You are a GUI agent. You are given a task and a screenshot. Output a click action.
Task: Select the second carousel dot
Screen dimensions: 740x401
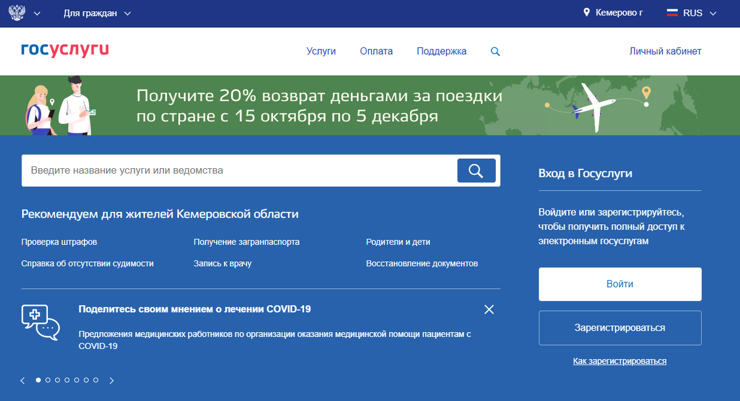48,380
